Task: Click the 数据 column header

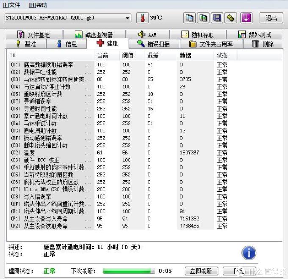Action: click(196, 55)
